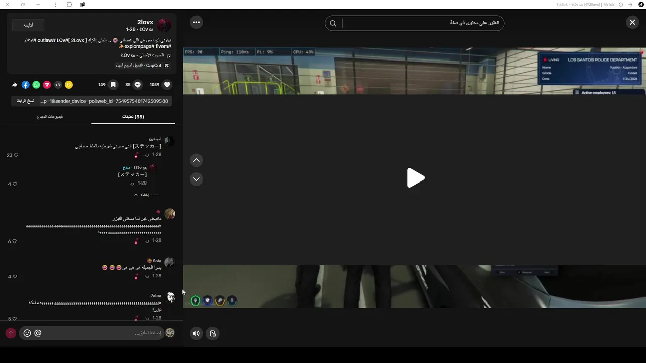The width and height of the screenshot is (646, 363).
Task: Play the paused TikTok video
Action: click(x=416, y=178)
